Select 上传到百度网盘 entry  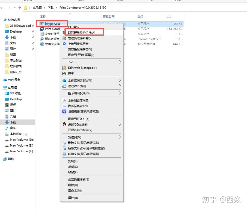point(78,100)
